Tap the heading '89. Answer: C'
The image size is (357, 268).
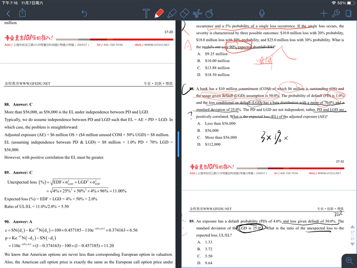pos(18,172)
